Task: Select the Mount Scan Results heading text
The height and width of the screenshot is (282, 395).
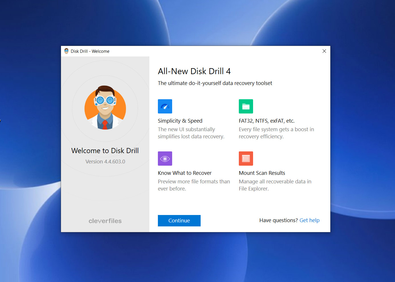Action: pyautogui.click(x=262, y=173)
